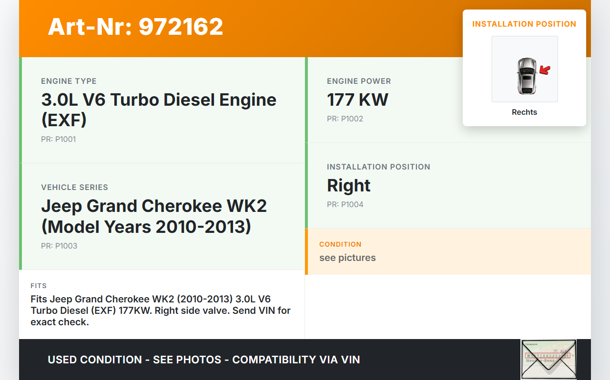610x380 pixels.
Task: Click the red arrow beside the car
Action: pos(545,70)
